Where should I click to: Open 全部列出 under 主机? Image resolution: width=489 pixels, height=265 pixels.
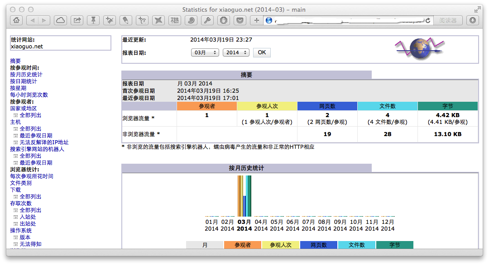pos(30,128)
